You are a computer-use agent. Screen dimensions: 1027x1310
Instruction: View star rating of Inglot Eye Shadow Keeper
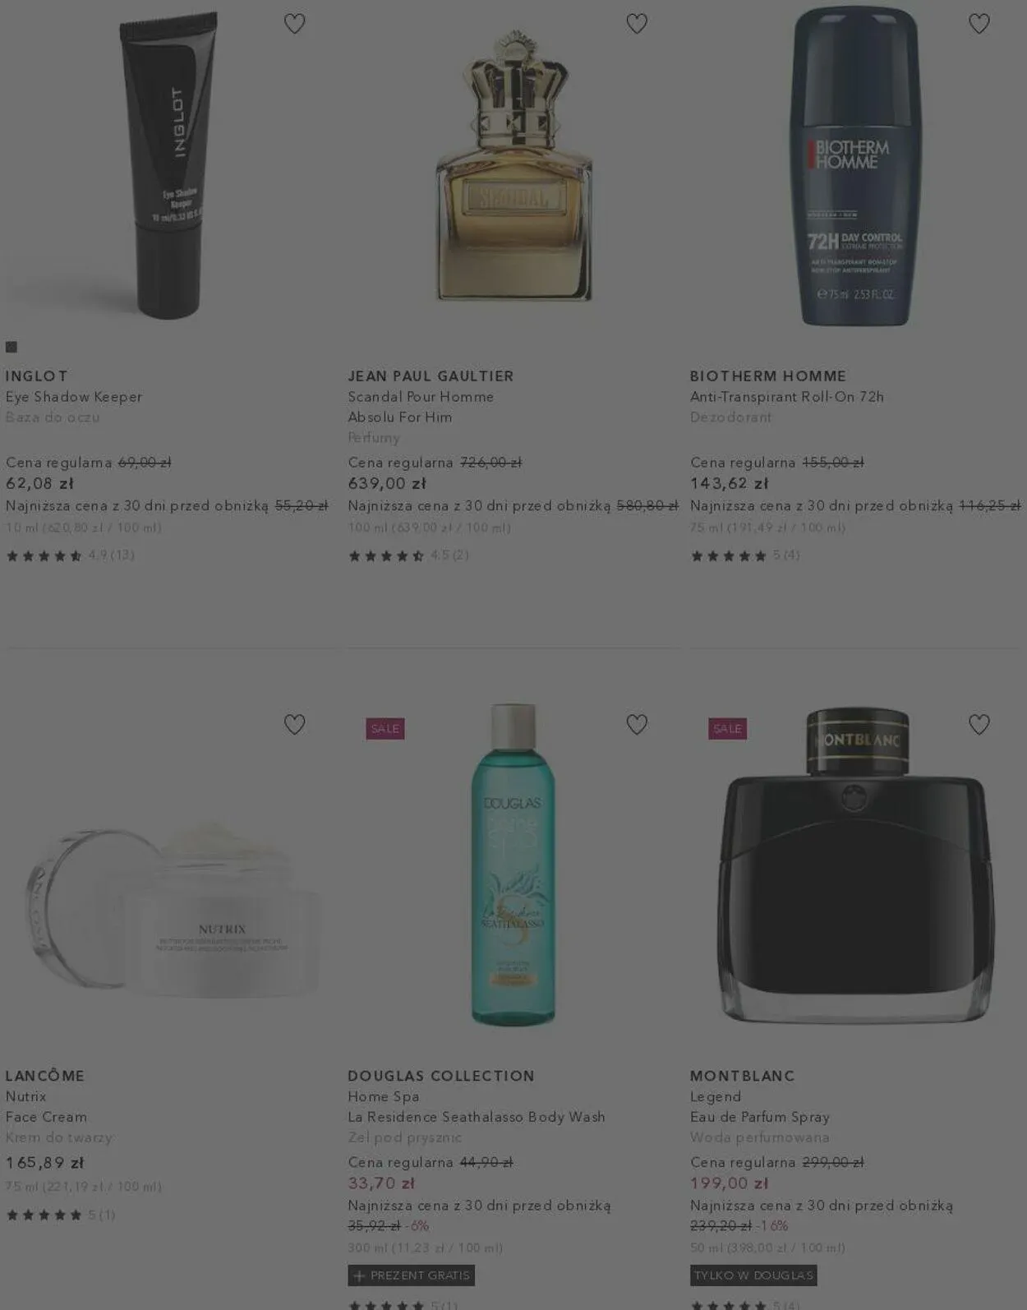click(x=70, y=556)
